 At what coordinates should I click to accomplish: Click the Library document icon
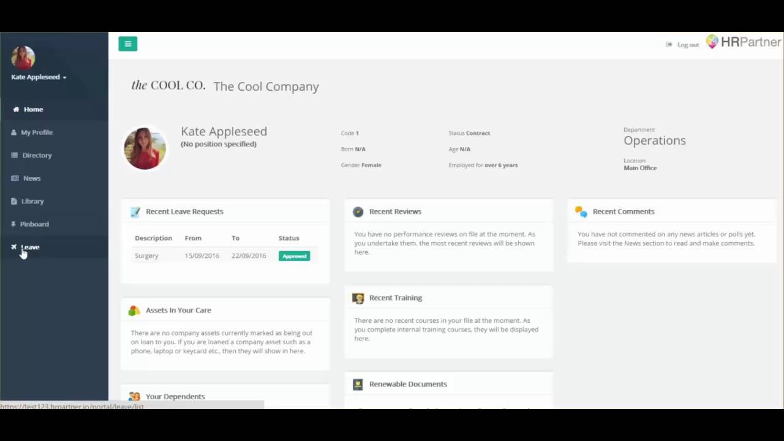pos(14,201)
